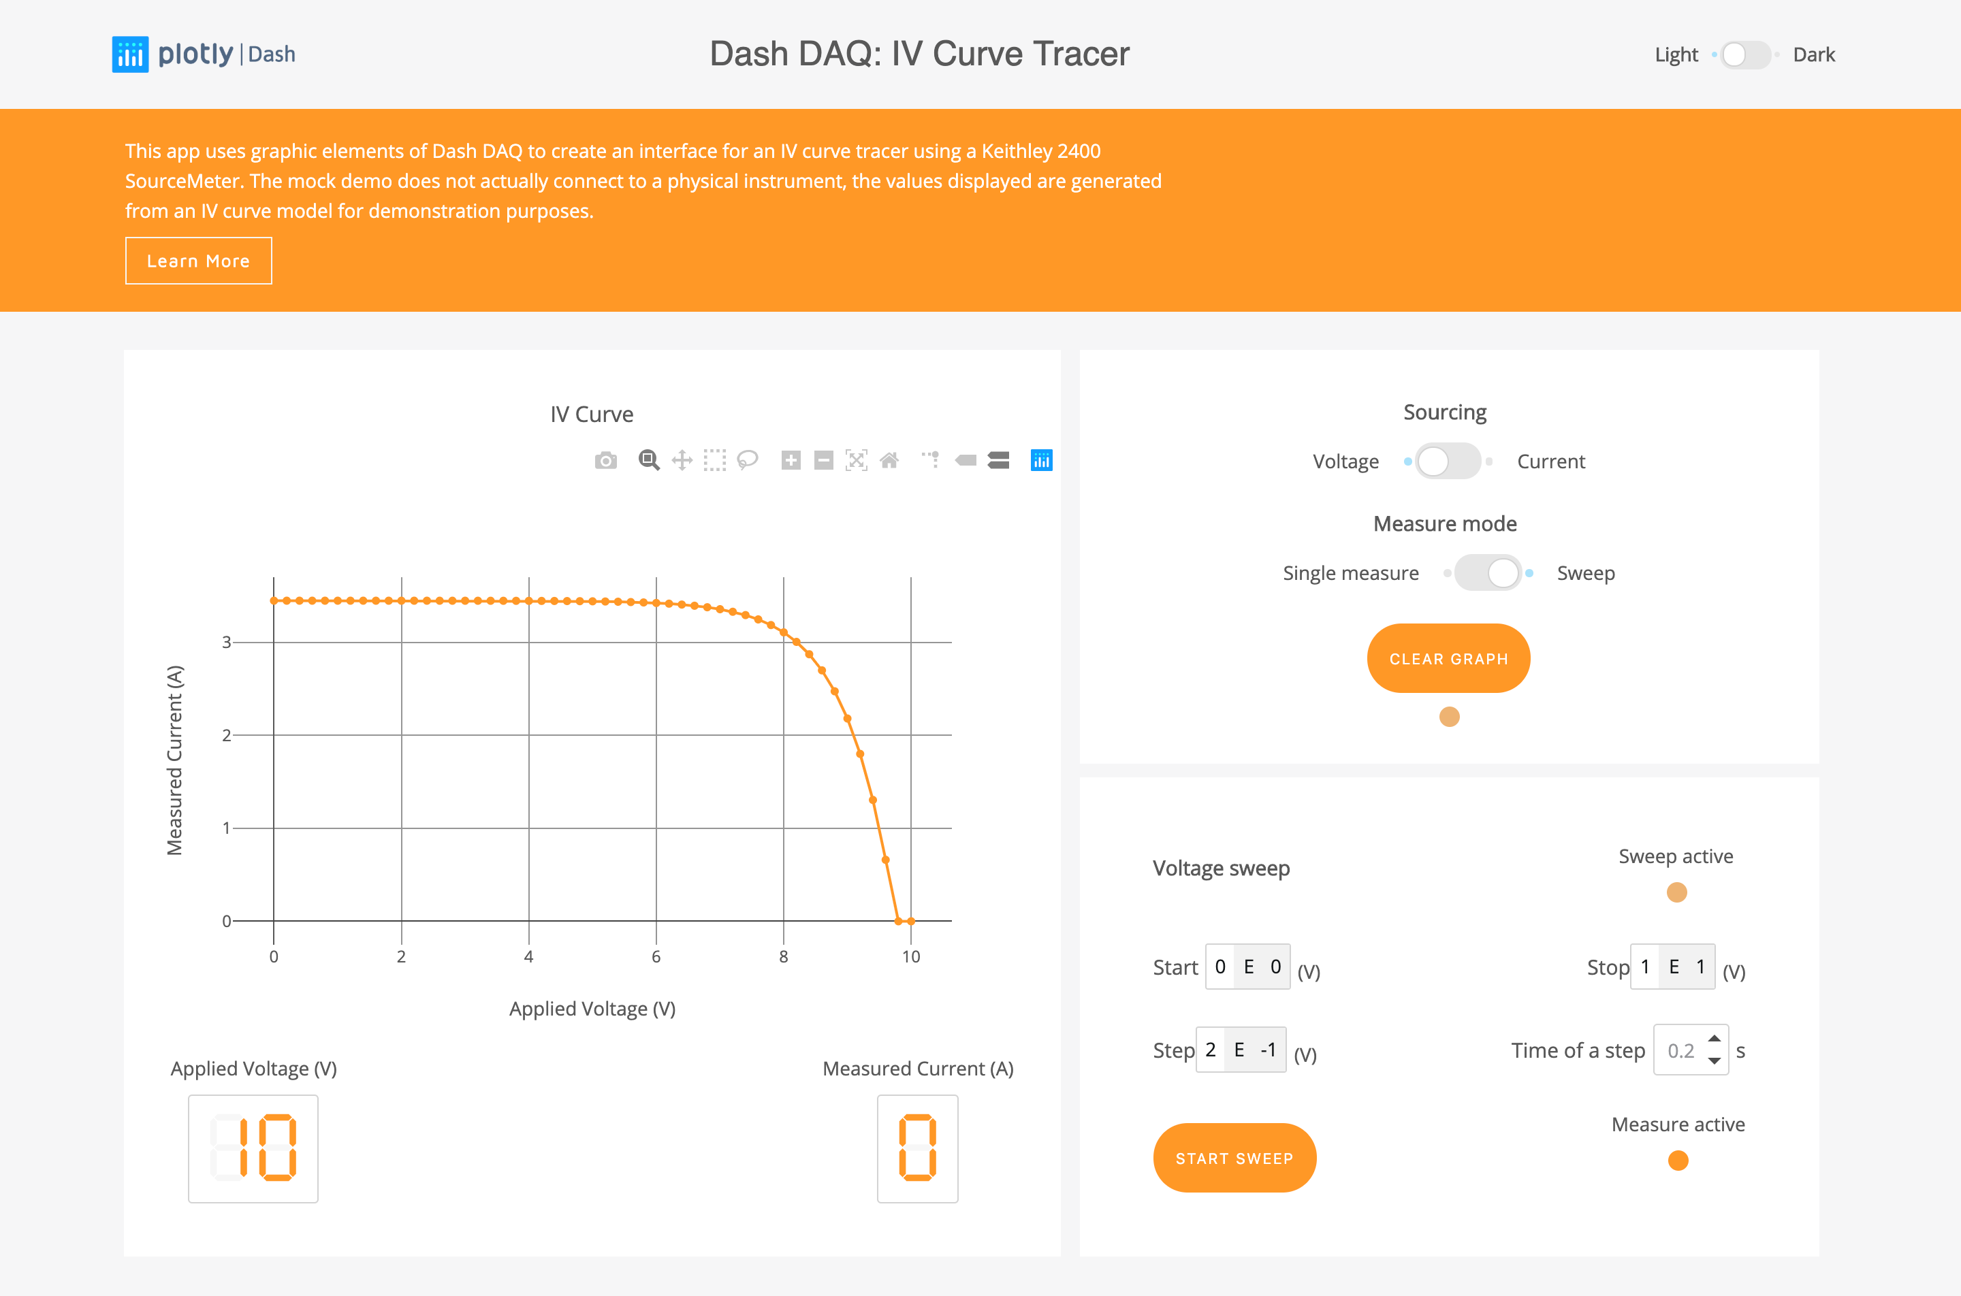
Task: Click the Measured Current LED display
Action: (x=918, y=1149)
